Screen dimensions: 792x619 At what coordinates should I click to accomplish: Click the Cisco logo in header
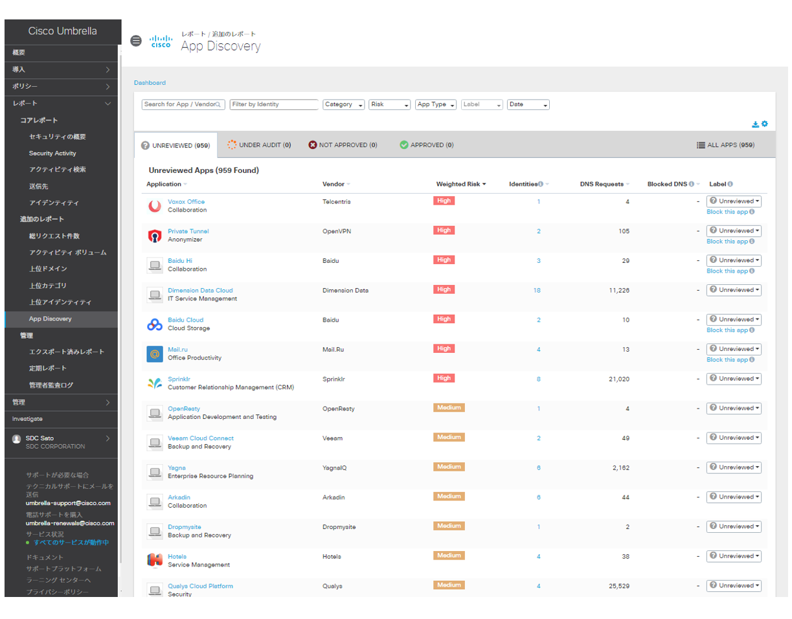[160, 41]
